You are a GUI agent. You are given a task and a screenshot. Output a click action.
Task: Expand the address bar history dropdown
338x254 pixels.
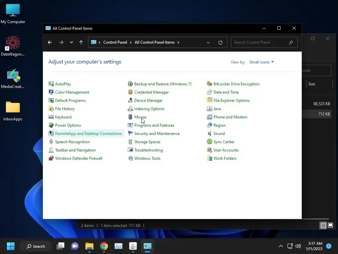point(208,43)
